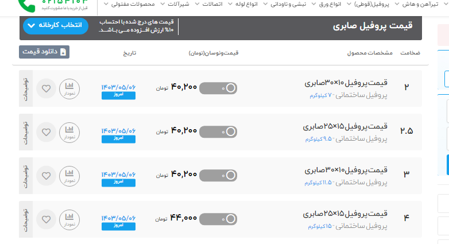This screenshot has width=449, height=244.
Task: Add thickness 3 profile to favorites
Action: coord(47,175)
